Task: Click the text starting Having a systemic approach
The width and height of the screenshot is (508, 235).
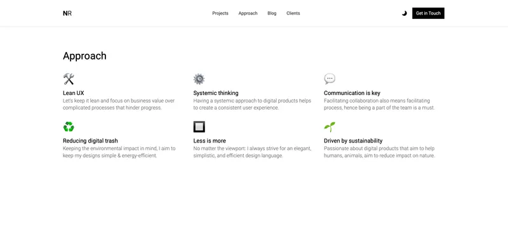Action: click(x=252, y=104)
